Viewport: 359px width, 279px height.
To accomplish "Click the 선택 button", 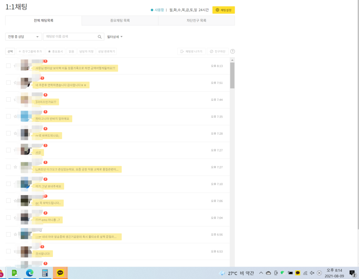I will [x=10, y=51].
